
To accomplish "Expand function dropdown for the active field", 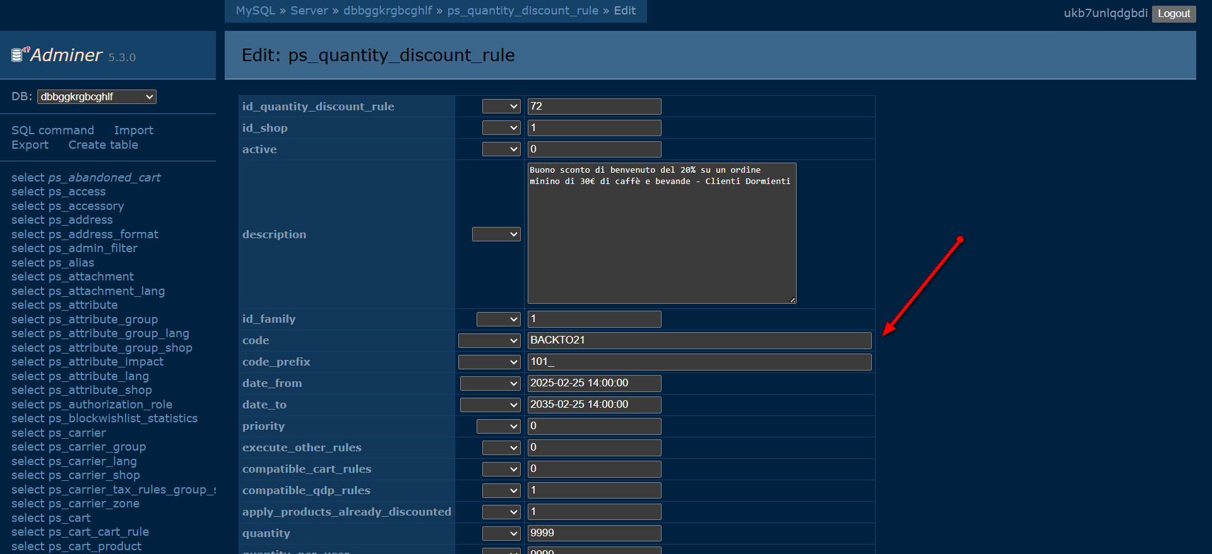I will pos(501,149).
